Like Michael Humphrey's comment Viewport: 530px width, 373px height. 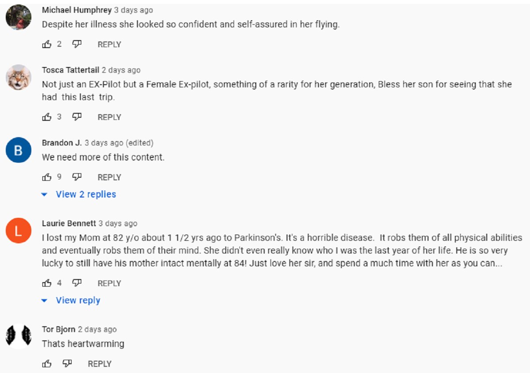coord(47,44)
